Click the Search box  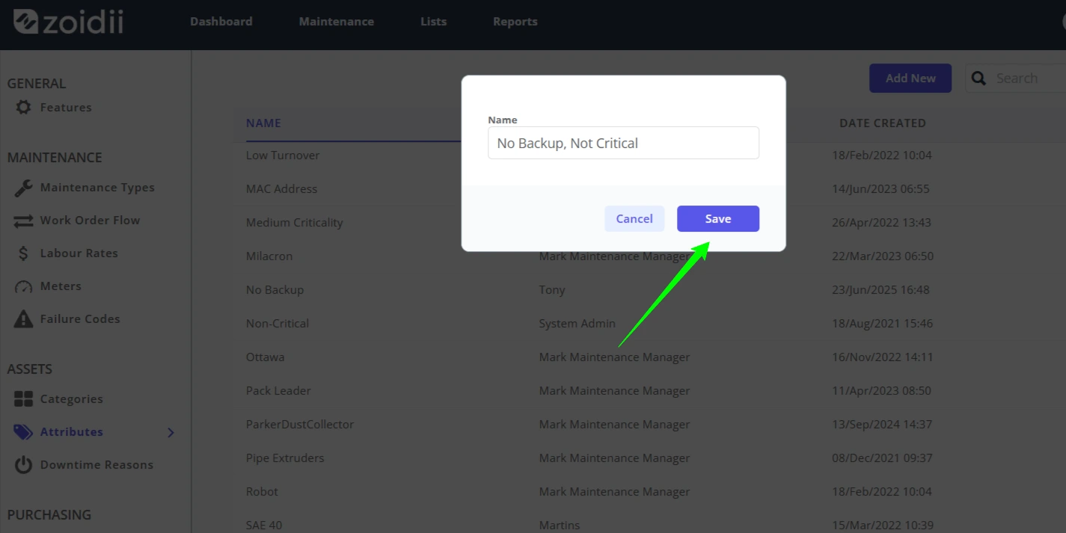[1016, 78]
